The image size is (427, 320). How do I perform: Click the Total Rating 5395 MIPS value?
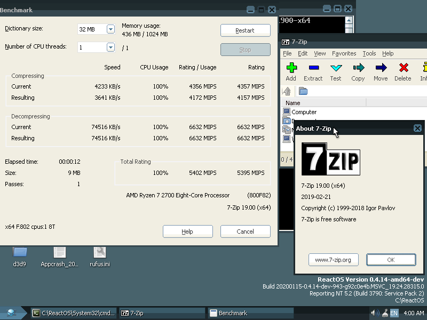click(x=250, y=173)
